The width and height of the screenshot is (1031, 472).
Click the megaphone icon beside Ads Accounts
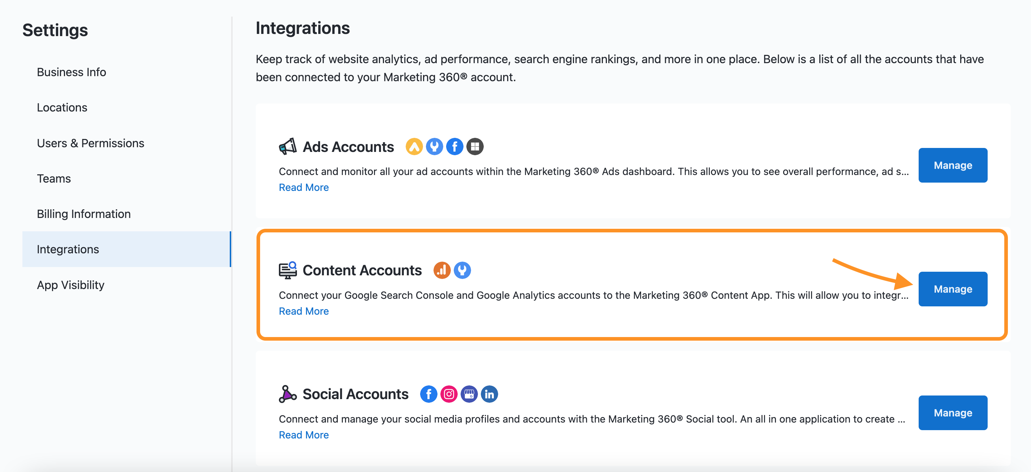[288, 147]
